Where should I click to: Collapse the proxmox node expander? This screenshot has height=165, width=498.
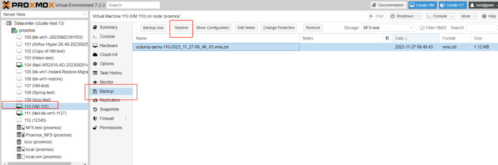click(x=9, y=31)
